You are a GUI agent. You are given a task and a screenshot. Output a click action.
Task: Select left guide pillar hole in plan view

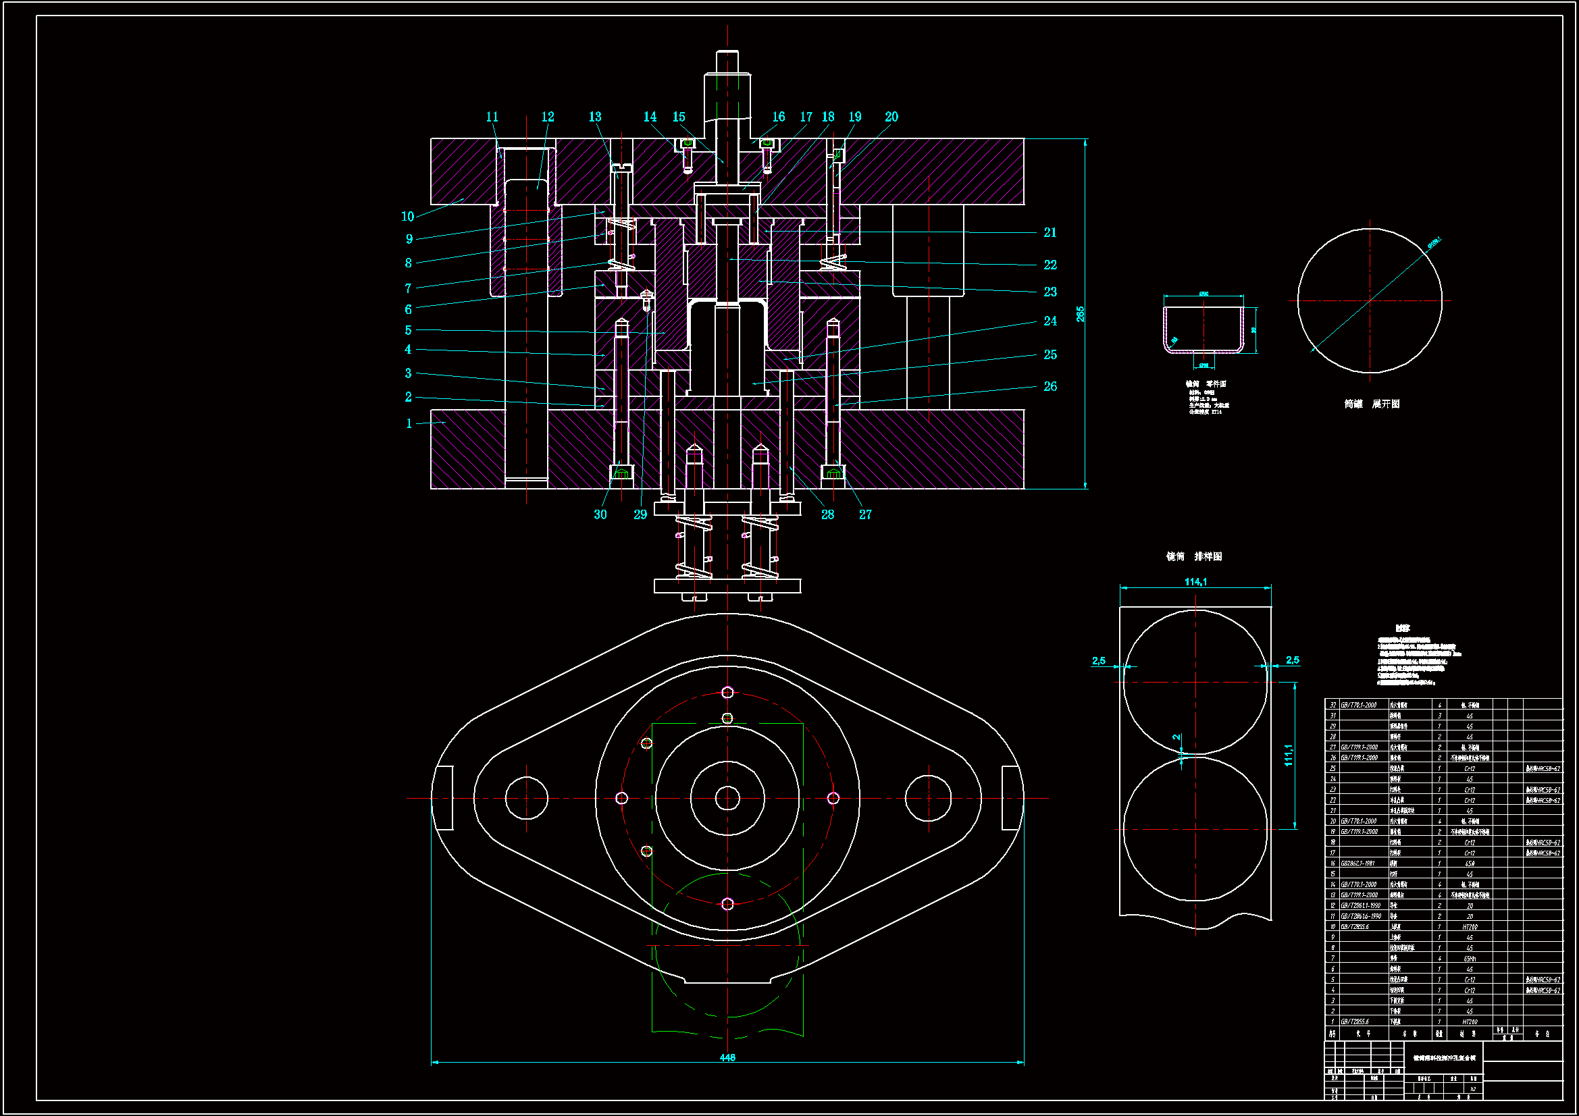click(526, 798)
